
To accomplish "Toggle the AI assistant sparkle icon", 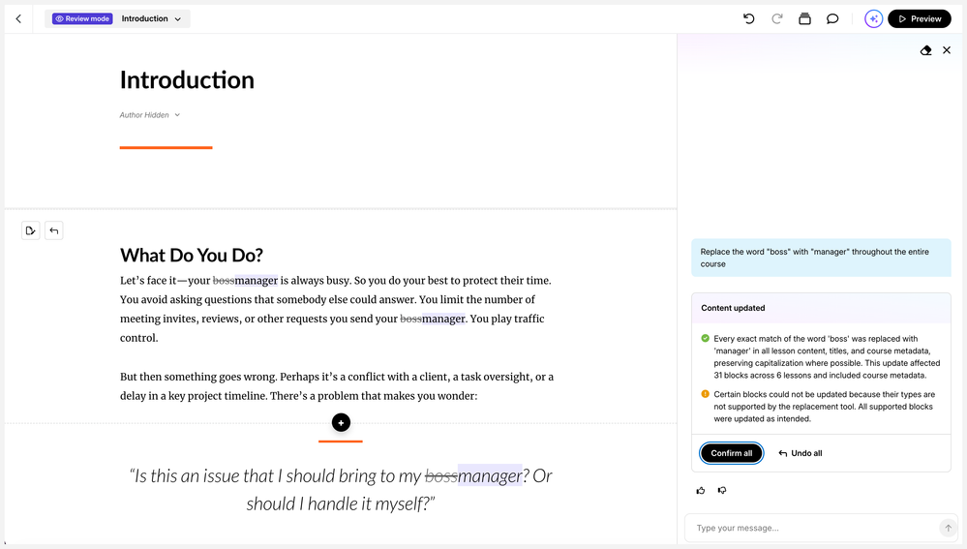I will [x=873, y=18].
